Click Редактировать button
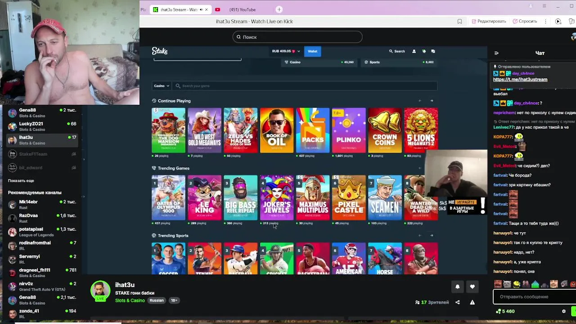The image size is (576, 324). [489, 21]
